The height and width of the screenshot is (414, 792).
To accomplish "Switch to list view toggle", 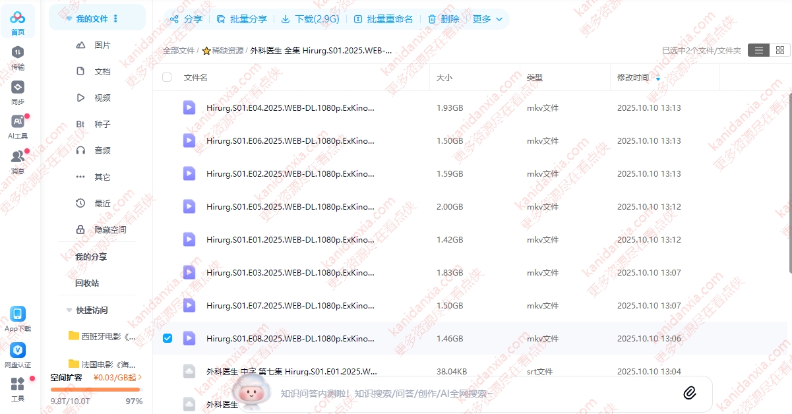I will coord(759,50).
